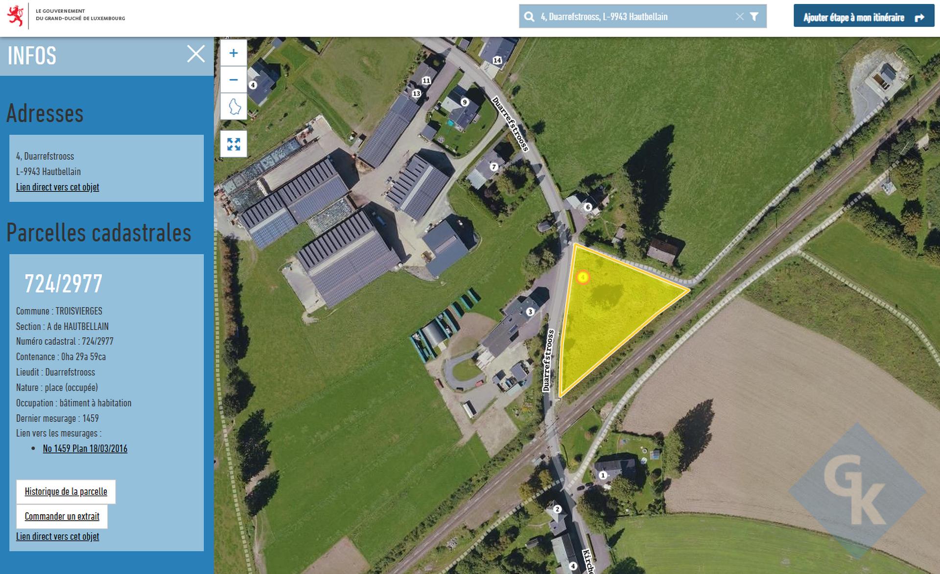
Task: Click the text Contenance : 0ha 29a 59ca
Action: (61, 357)
